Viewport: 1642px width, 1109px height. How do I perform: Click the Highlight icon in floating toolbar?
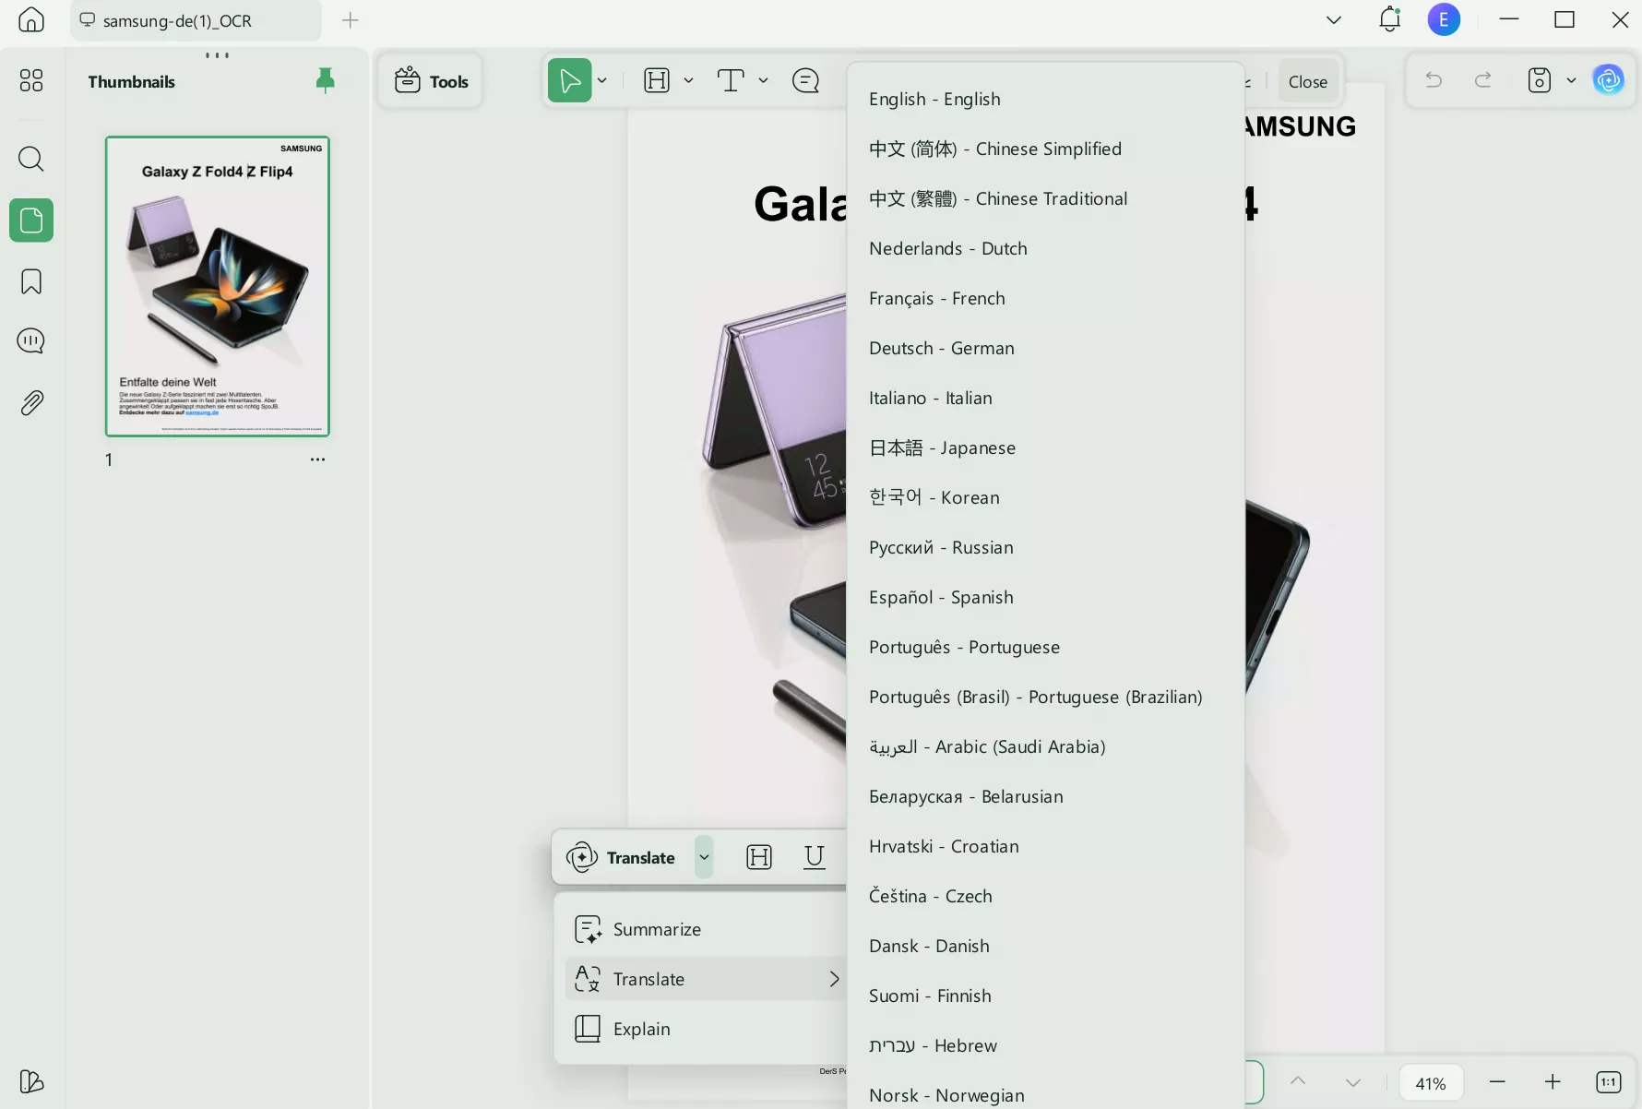click(759, 857)
